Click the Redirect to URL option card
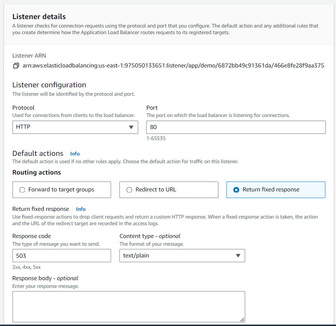 169,190
